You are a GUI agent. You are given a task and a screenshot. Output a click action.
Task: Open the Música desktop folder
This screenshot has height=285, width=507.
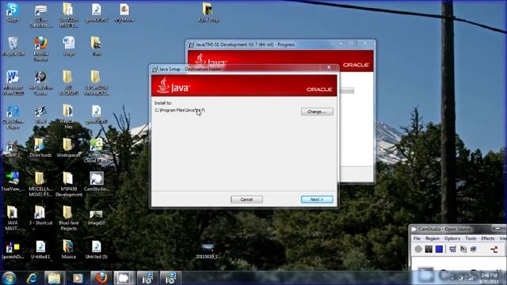pyautogui.click(x=68, y=249)
